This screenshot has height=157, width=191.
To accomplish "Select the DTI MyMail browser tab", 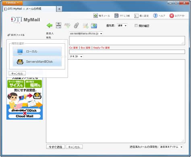I will [29, 9].
